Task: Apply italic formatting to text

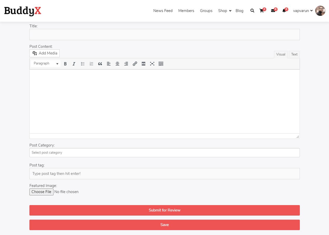Action: (x=74, y=64)
